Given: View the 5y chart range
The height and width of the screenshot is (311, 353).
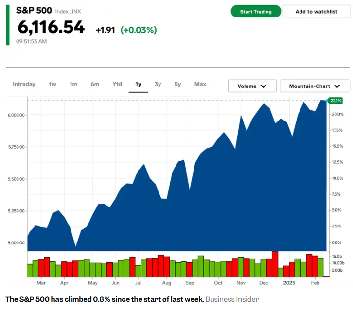Looking at the screenshot, I should tap(178, 84).
